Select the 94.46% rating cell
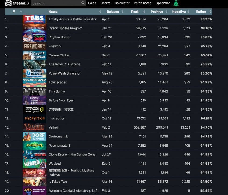Viewport: 228px width, 195px height. [206, 190]
